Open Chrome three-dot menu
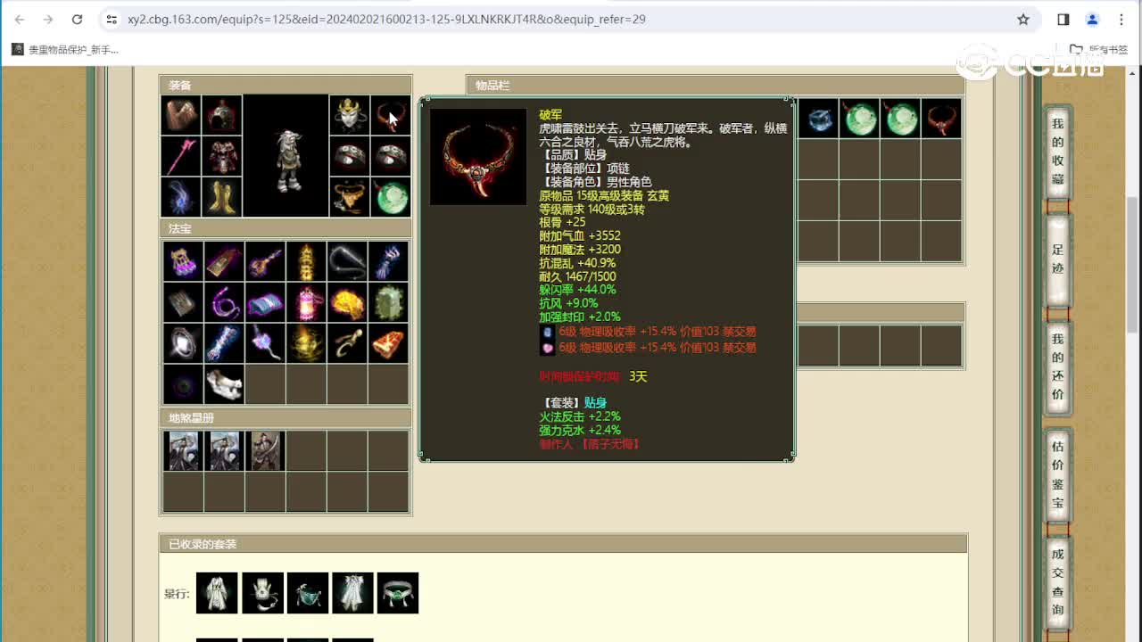1142x642 pixels. tap(1121, 19)
